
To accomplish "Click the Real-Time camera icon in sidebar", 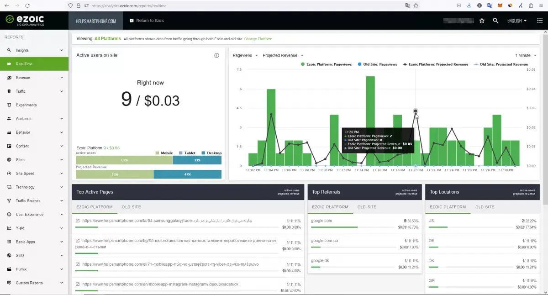I will [x=9, y=64].
